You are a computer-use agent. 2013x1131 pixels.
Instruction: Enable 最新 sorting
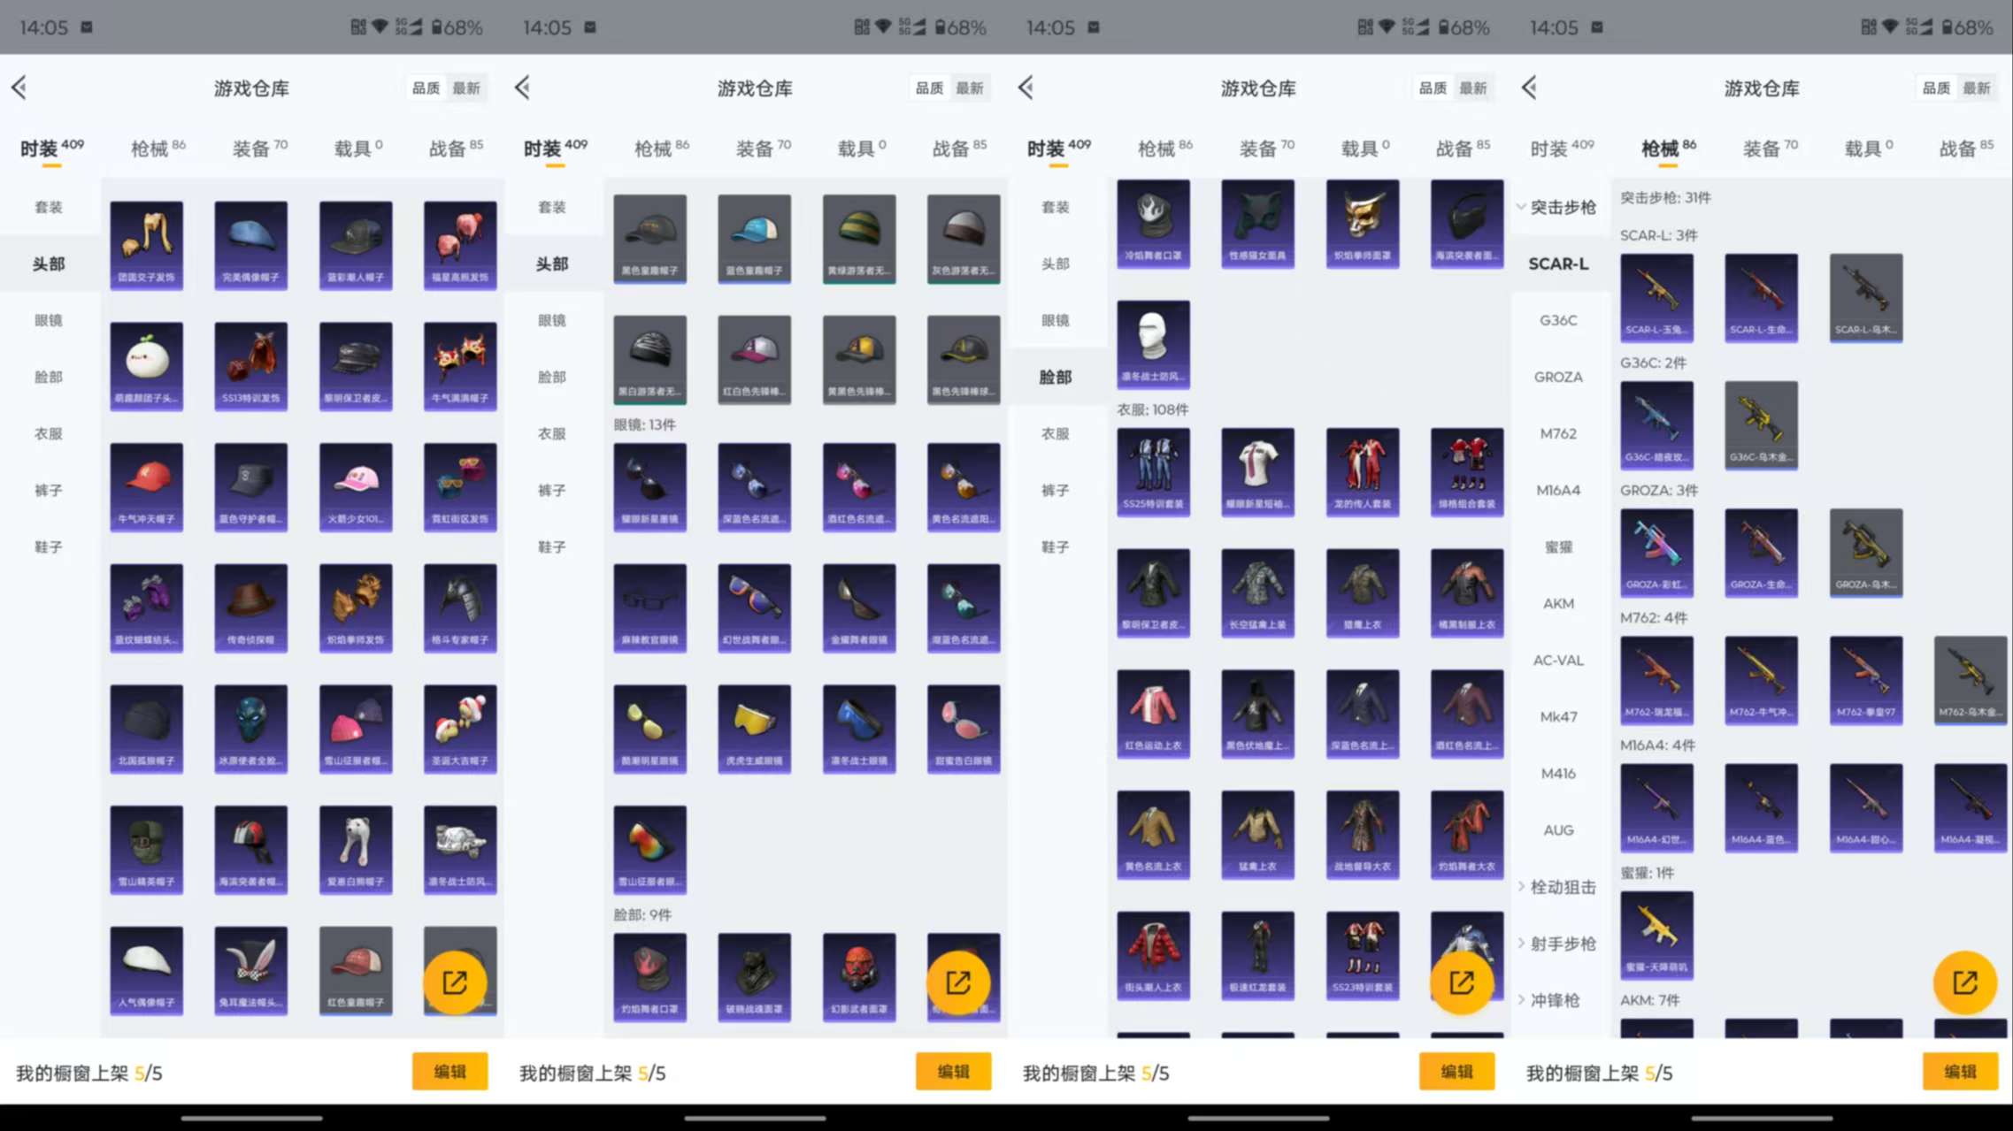466,88
